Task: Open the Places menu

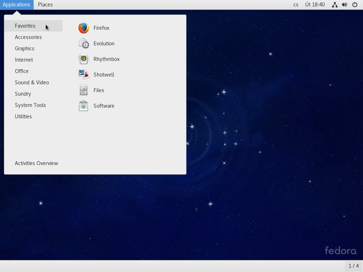Action: click(45, 5)
